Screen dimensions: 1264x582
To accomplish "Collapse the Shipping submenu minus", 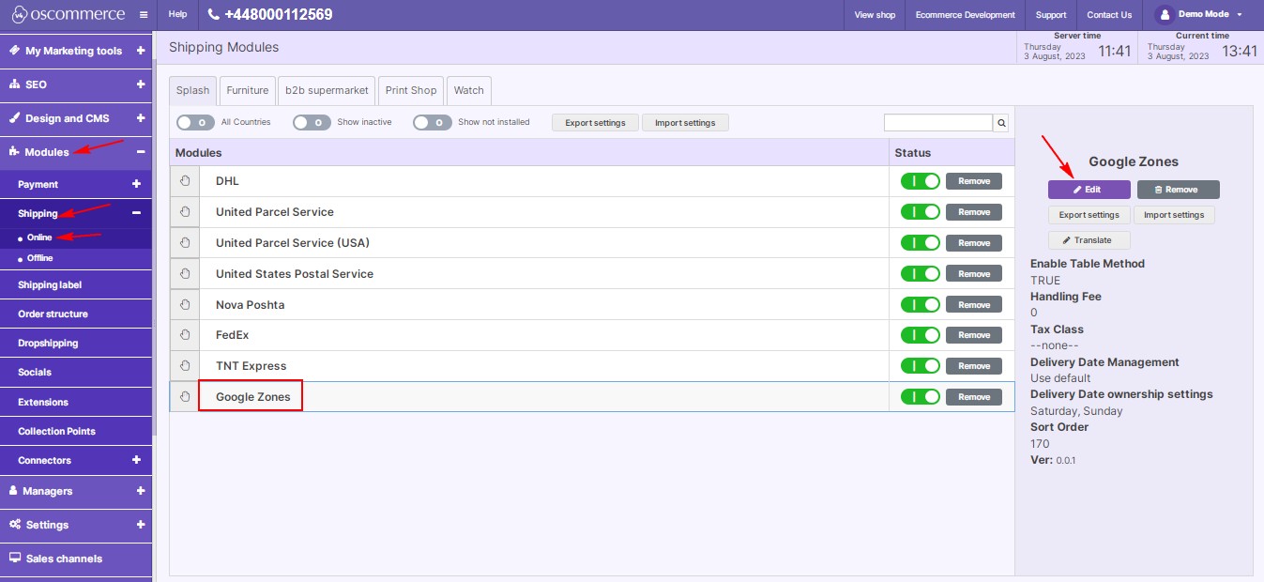I will 136,213.
